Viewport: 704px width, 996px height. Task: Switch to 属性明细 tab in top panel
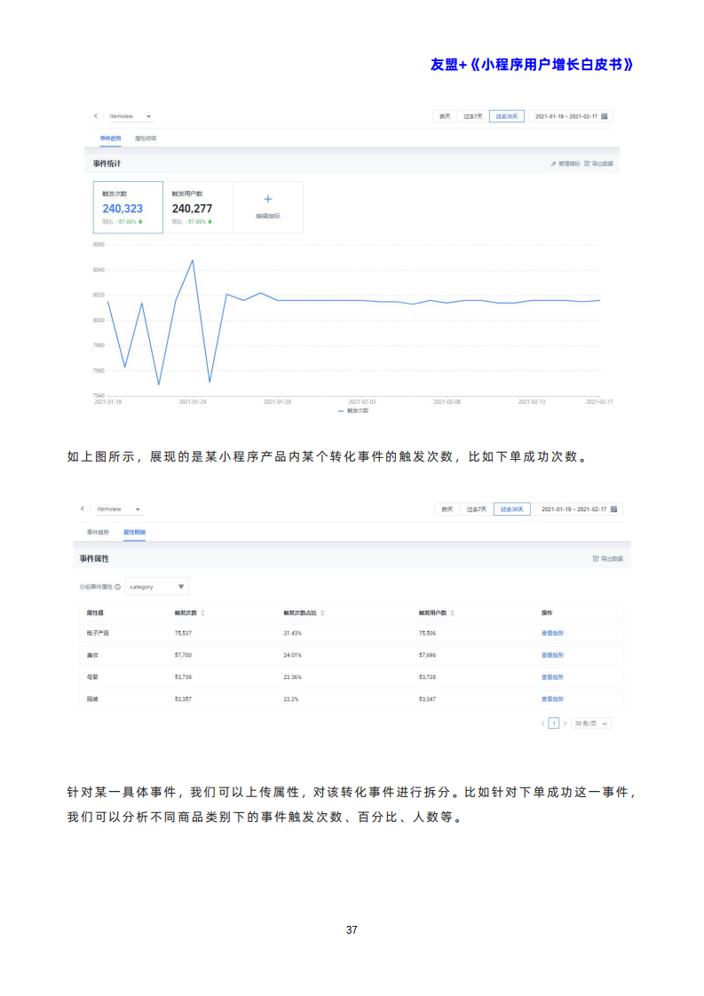(x=146, y=138)
